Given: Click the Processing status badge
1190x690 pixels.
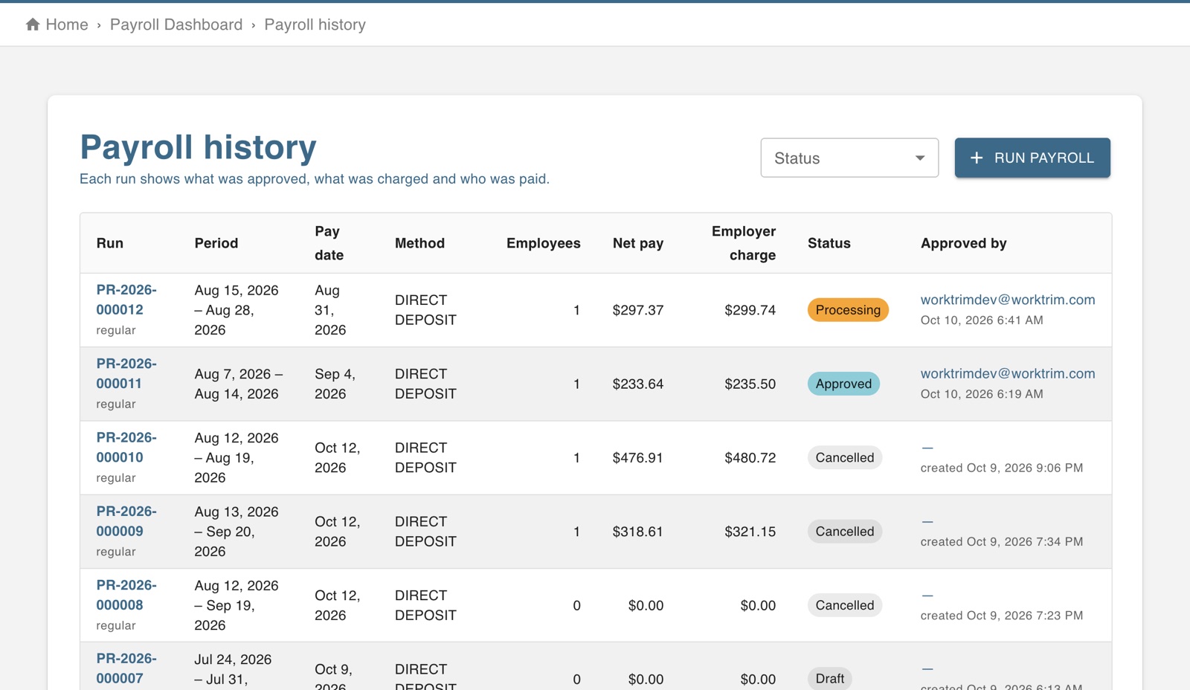Looking at the screenshot, I should (848, 310).
